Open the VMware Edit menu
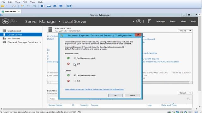The width and height of the screenshot is (202, 113). point(10,2)
